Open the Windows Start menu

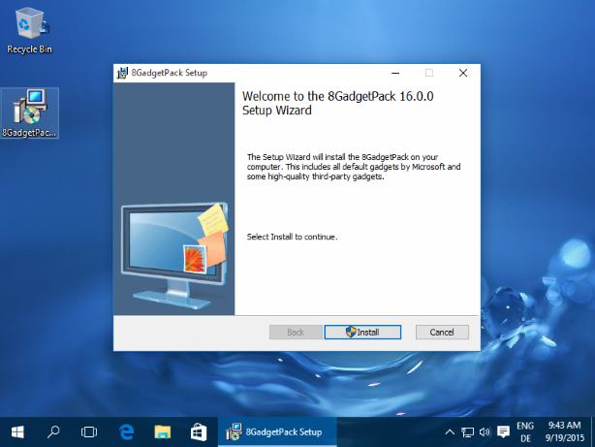[x=17, y=431]
